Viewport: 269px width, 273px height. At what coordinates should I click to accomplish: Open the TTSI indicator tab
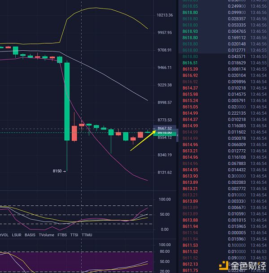74,235
